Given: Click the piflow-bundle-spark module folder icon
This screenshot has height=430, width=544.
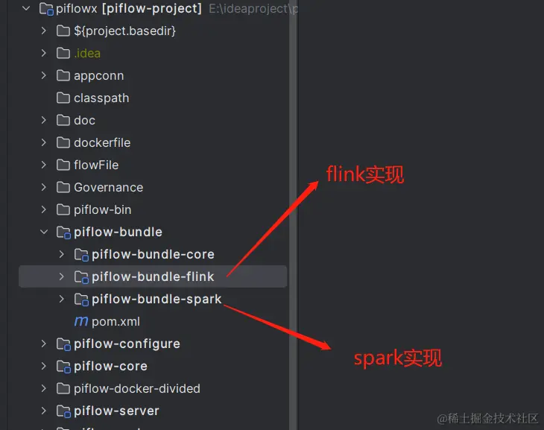Looking at the screenshot, I should click(81, 299).
